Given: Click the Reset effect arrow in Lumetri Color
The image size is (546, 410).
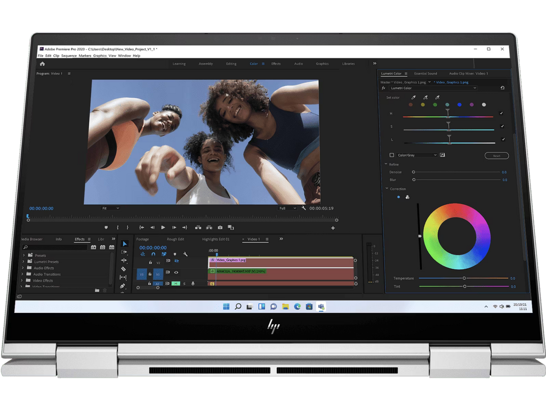Looking at the screenshot, I should click(502, 88).
